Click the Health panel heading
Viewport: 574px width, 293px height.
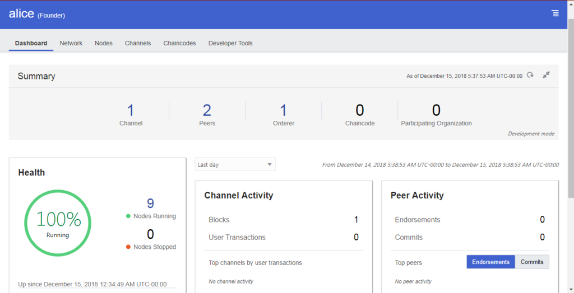click(x=31, y=172)
